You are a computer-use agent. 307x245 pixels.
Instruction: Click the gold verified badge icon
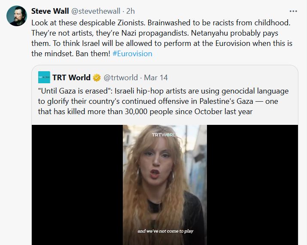tap(97, 78)
